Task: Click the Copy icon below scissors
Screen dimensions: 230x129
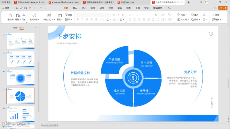Action: point(24,19)
